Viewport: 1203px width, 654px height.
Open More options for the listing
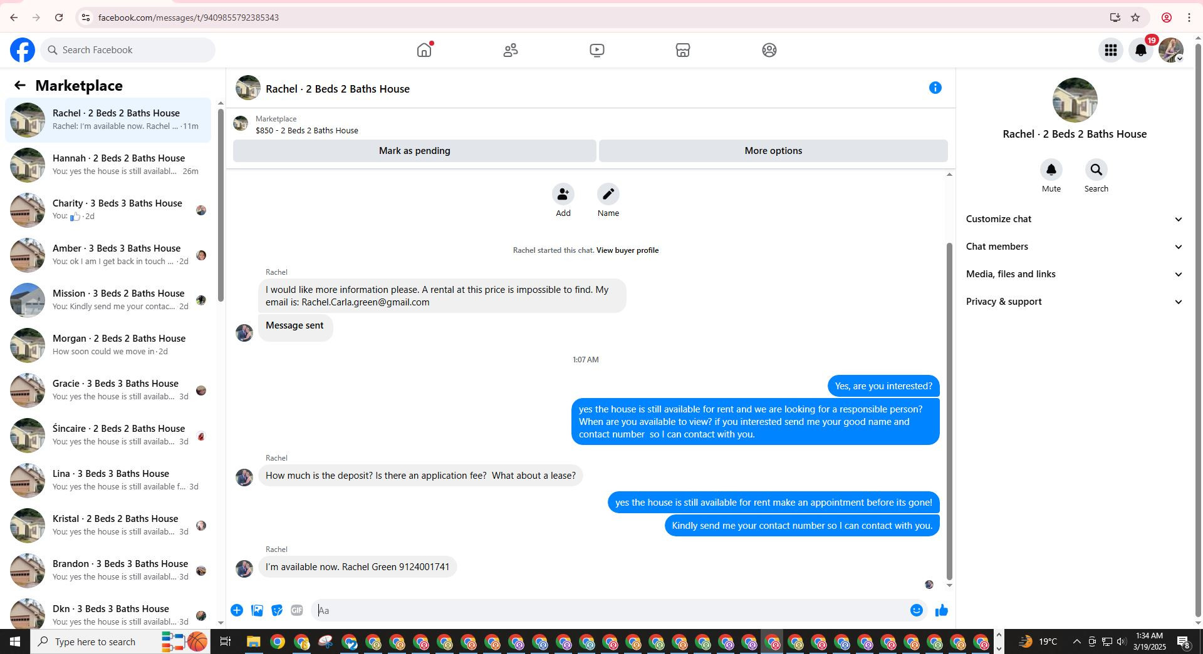tap(773, 151)
